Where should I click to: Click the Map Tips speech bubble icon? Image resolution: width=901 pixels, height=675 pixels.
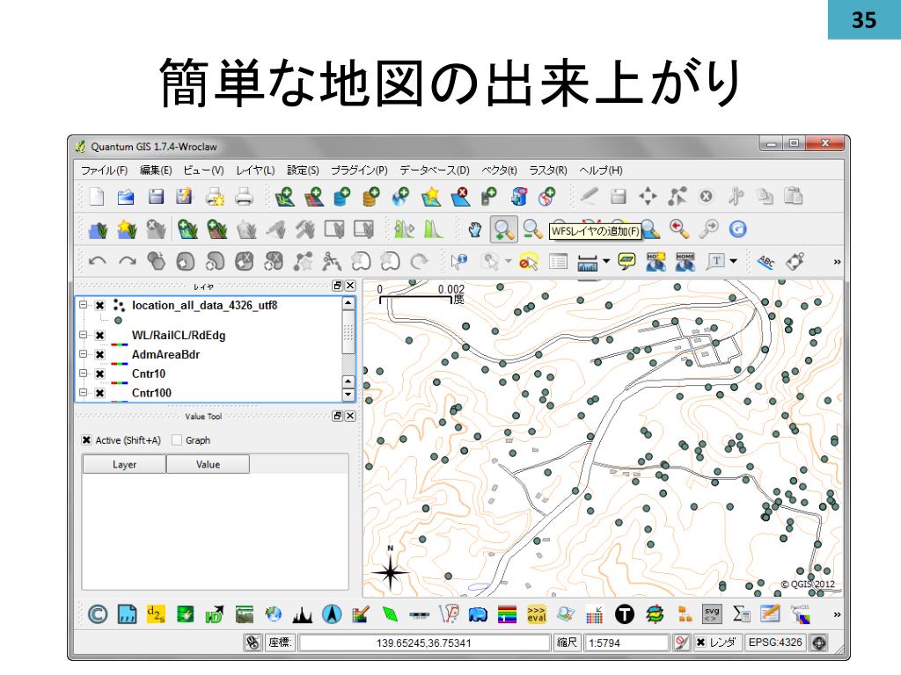(x=626, y=262)
